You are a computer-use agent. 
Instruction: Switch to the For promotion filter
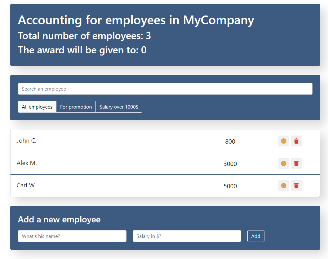(76, 107)
